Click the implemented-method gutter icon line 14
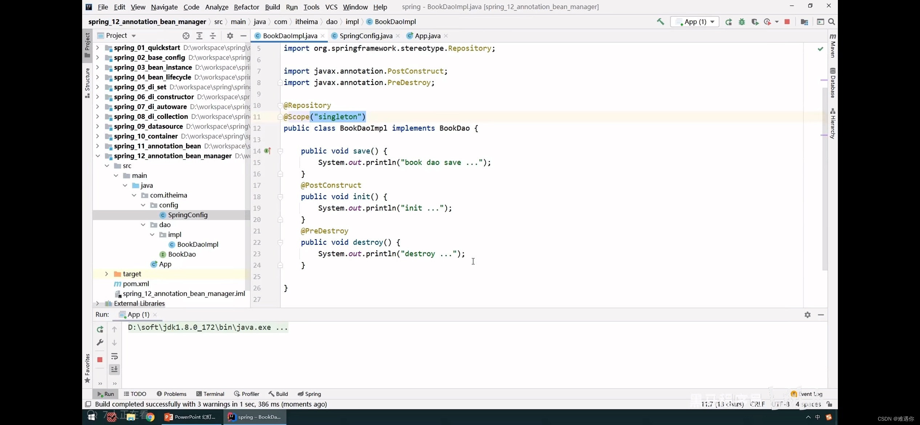 point(267,151)
